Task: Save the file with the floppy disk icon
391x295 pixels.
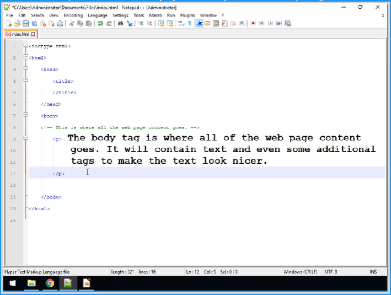Action: coord(26,24)
